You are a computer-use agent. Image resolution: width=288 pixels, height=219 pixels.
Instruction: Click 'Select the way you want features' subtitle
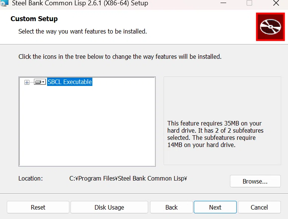click(83, 31)
